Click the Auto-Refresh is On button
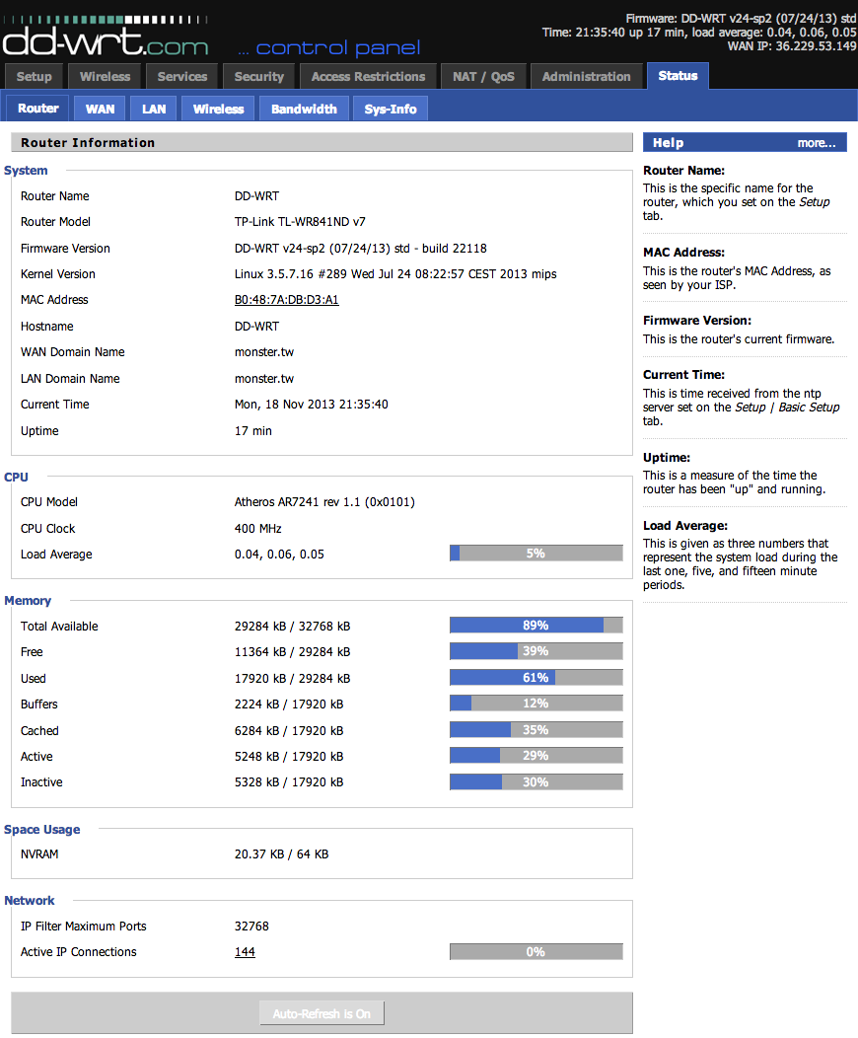 (x=322, y=1013)
